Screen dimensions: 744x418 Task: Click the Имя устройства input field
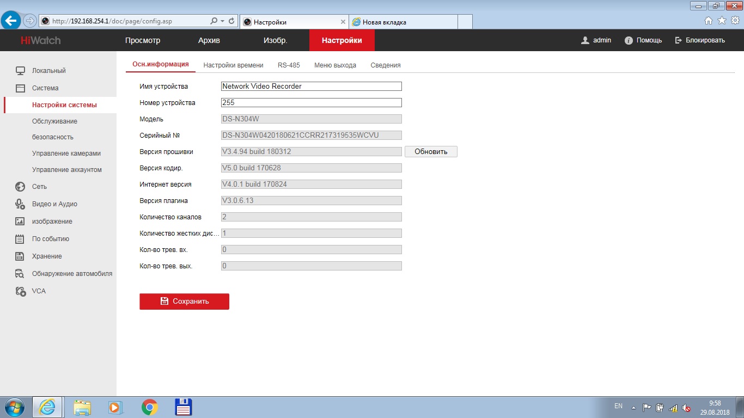click(x=312, y=86)
